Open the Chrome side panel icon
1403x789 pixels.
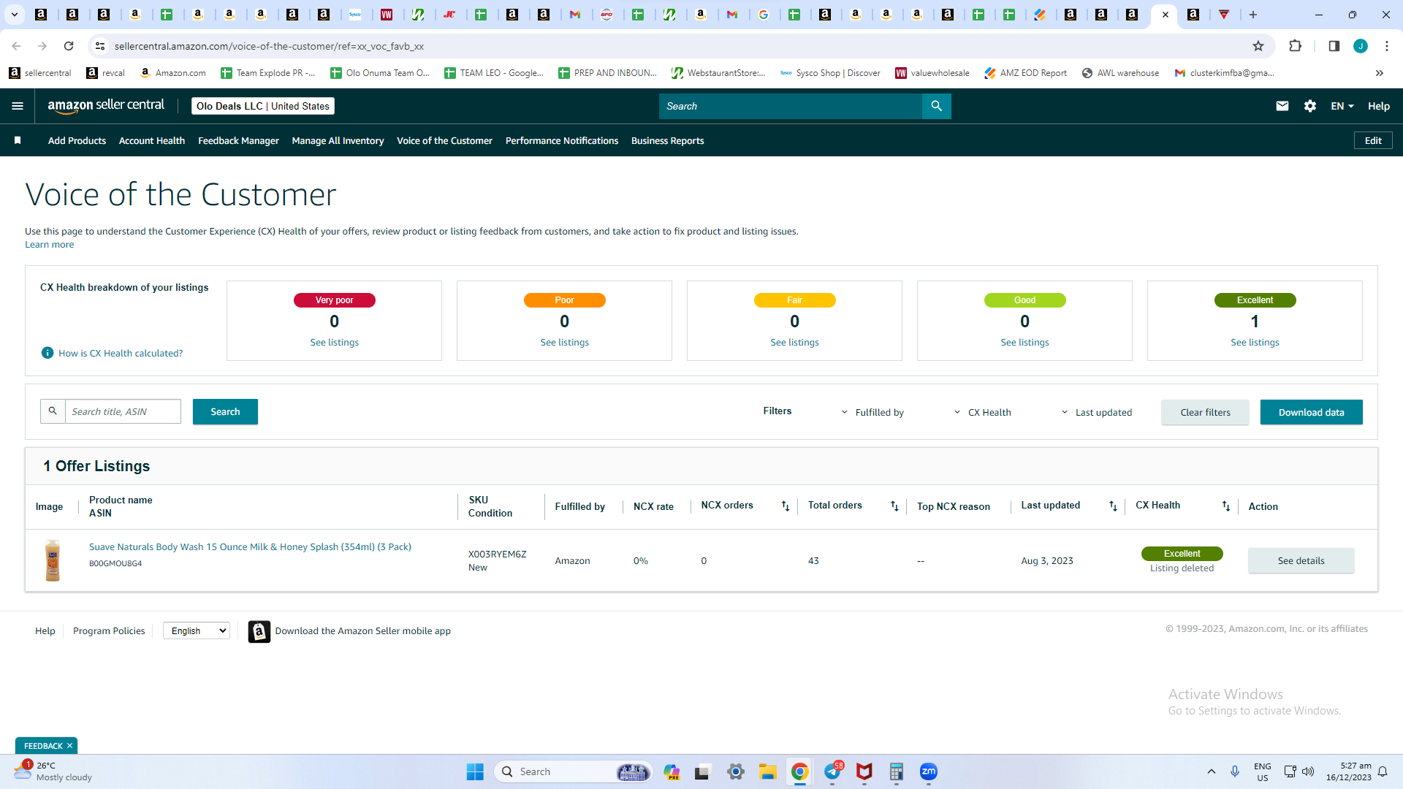coord(1334,46)
